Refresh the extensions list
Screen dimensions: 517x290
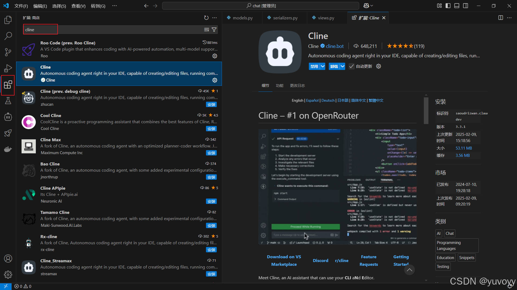(206, 18)
